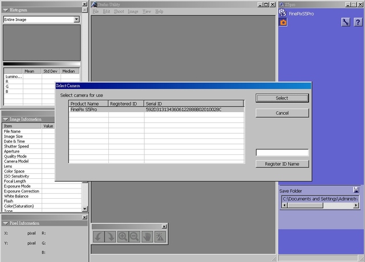Click the rotate left arrow tool
This screenshot has height=262, width=365.
[99, 237]
